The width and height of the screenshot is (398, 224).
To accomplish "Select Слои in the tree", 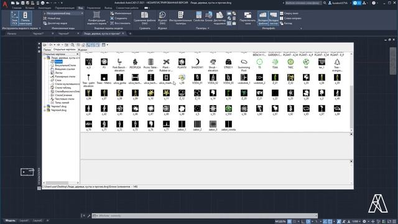I will [58, 80].
